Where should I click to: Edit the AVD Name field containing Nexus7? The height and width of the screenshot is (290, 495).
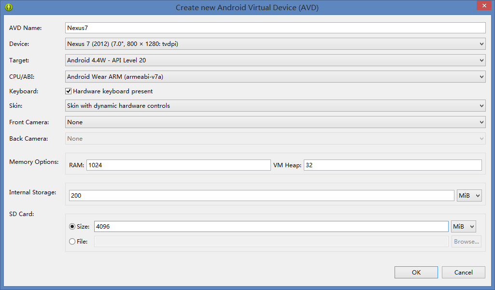point(275,28)
